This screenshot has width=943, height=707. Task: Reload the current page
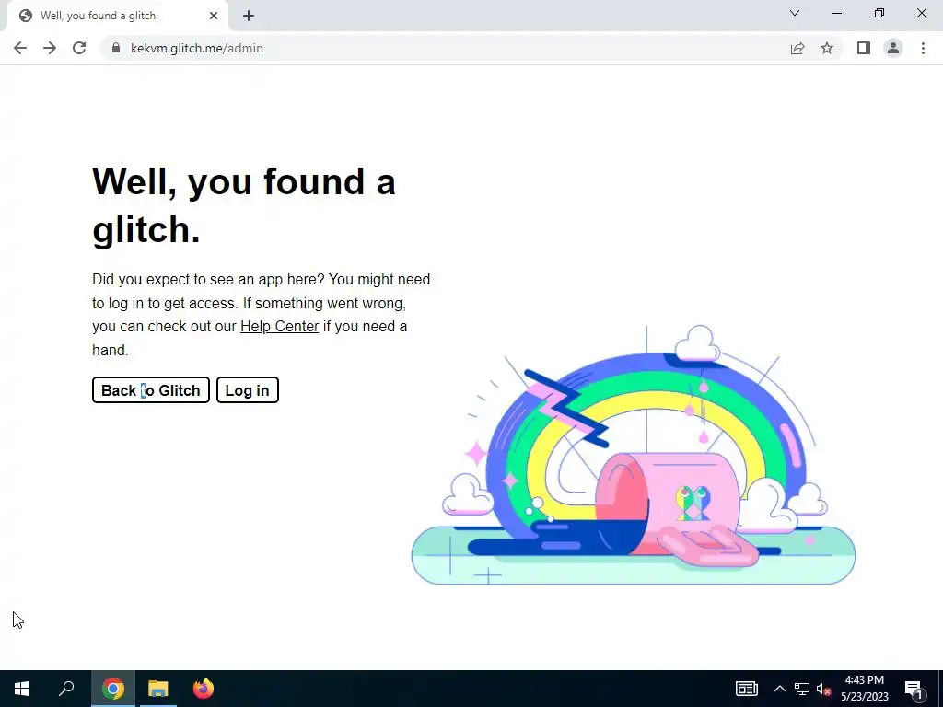point(79,48)
